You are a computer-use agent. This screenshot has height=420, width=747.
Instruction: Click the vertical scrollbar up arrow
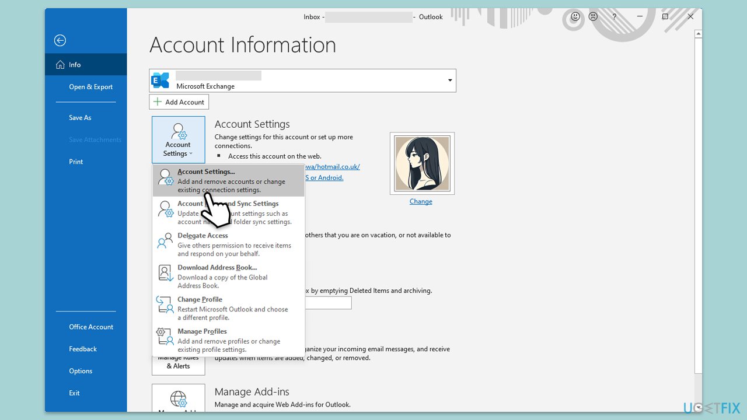(698, 34)
